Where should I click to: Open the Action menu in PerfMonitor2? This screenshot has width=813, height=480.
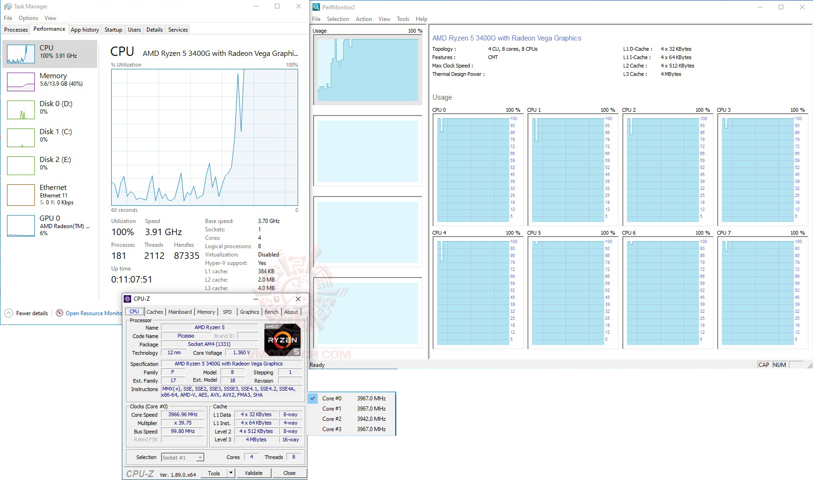tap(364, 19)
